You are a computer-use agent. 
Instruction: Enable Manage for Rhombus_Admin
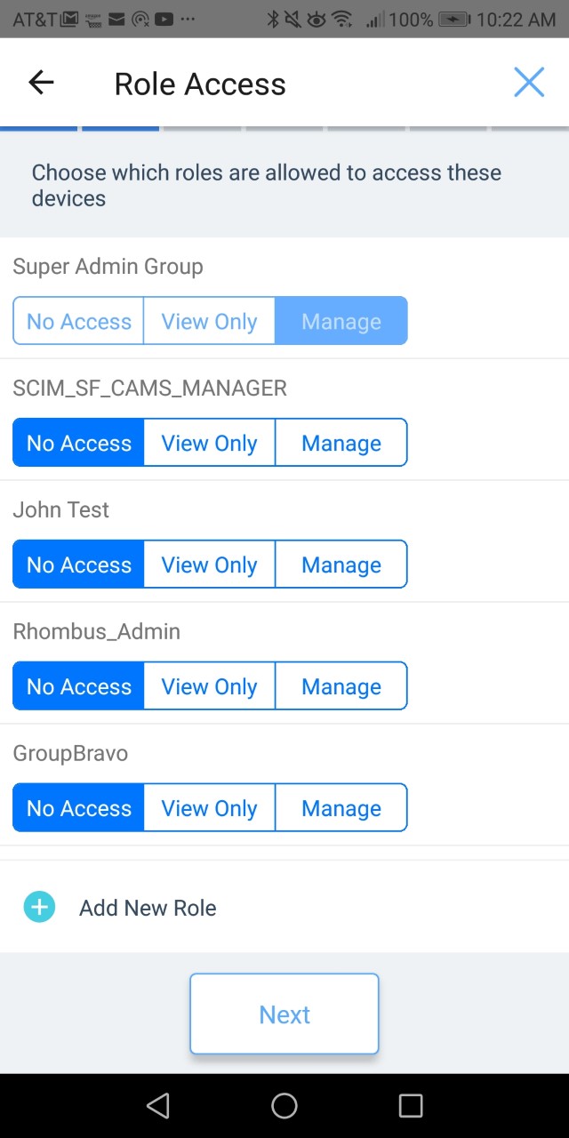point(341,686)
